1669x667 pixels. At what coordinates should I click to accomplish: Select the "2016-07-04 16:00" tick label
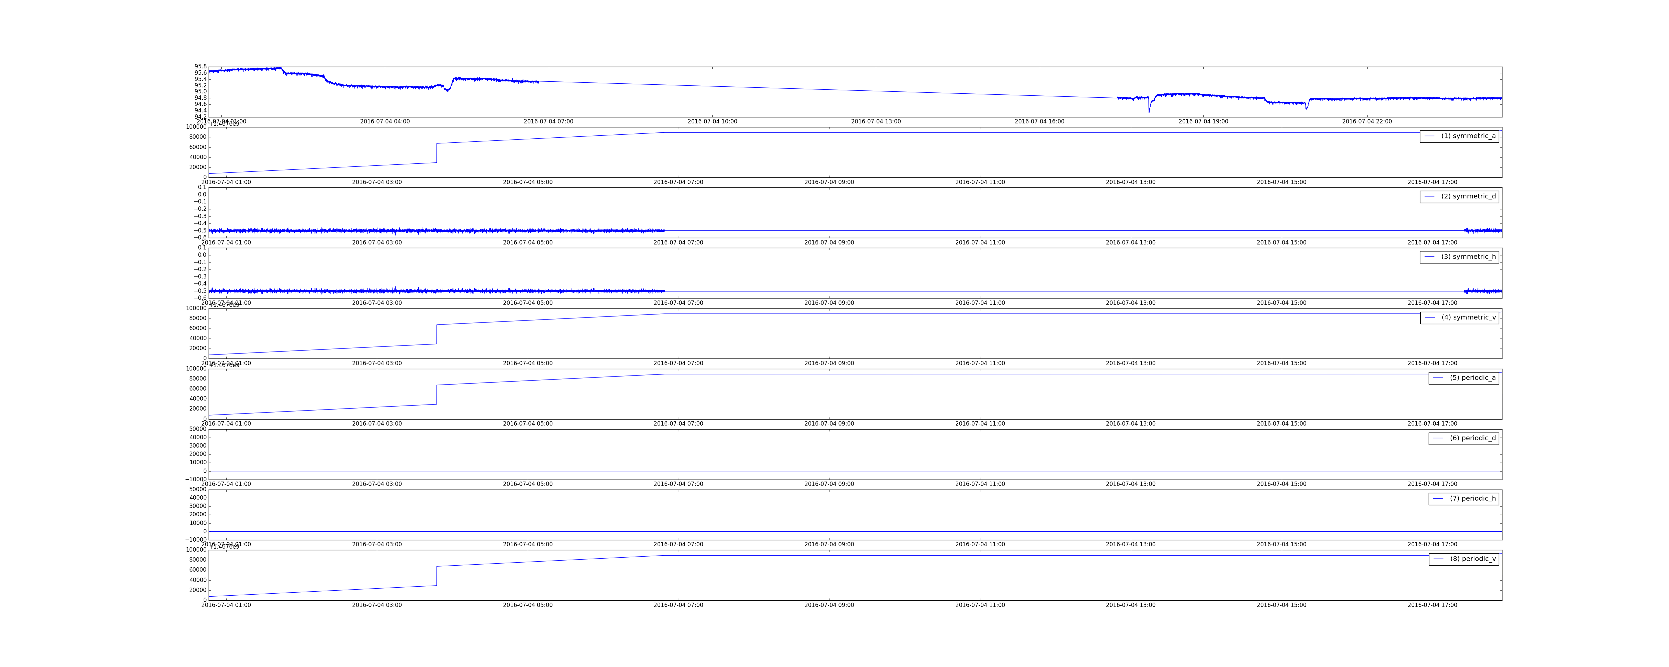point(1039,122)
